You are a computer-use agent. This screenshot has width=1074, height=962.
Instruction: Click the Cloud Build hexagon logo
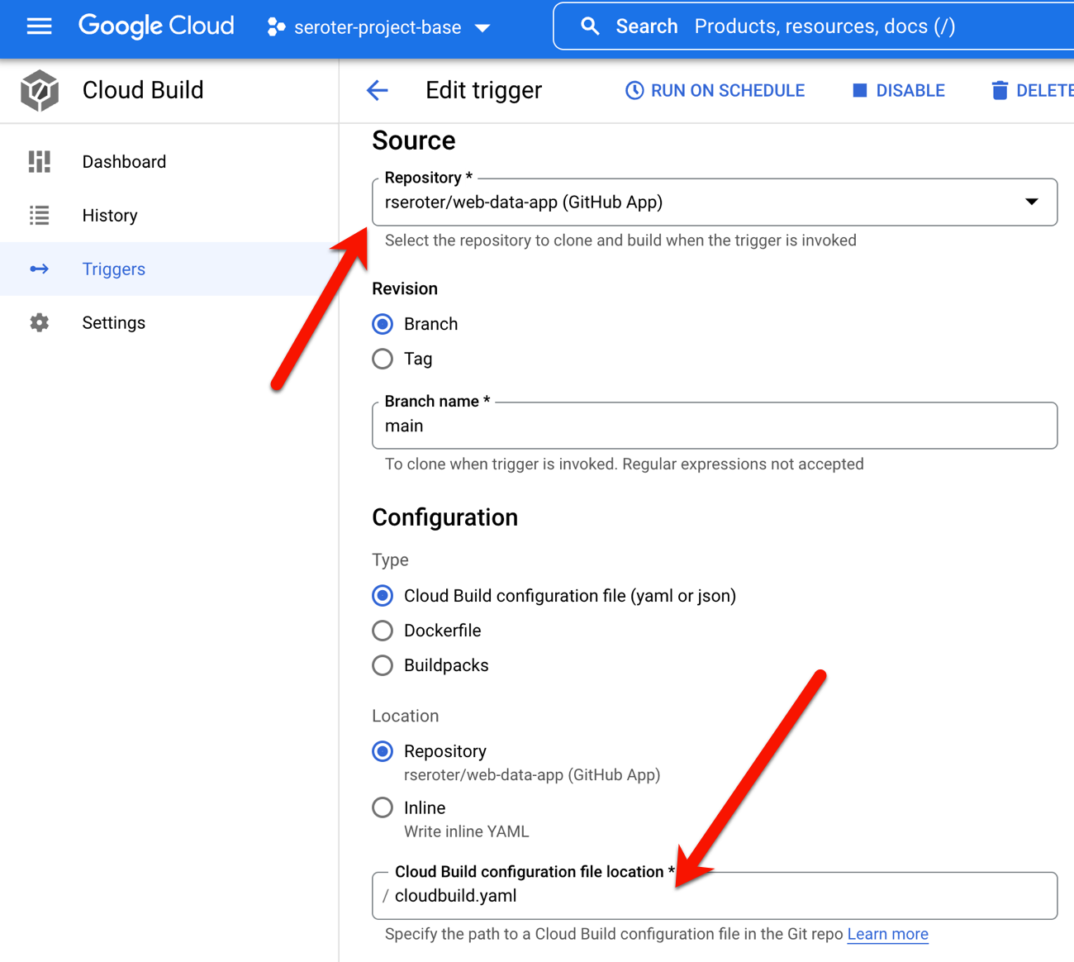40,90
